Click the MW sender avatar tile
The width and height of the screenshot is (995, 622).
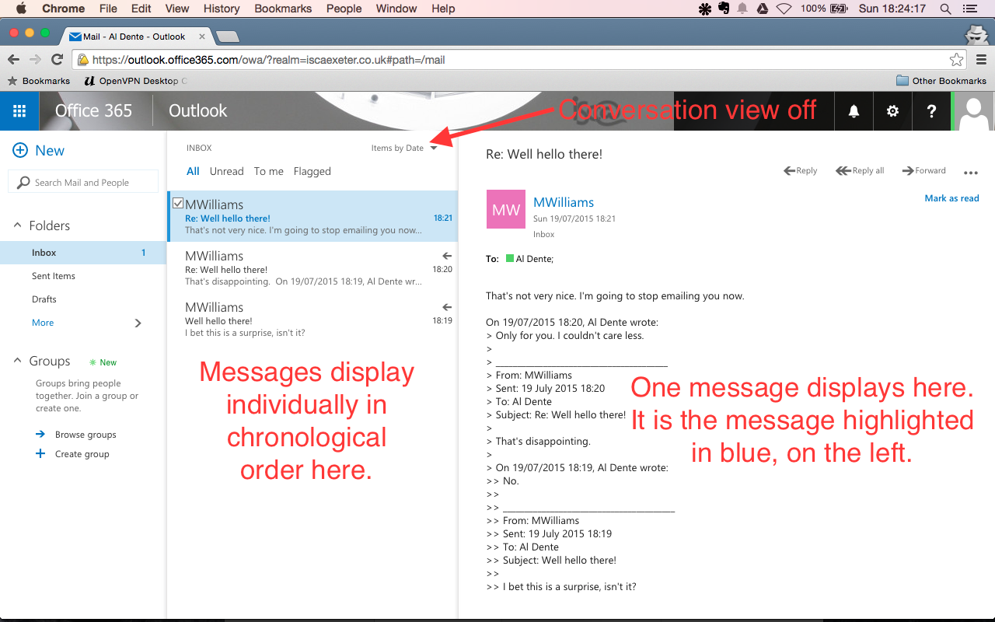coord(506,209)
